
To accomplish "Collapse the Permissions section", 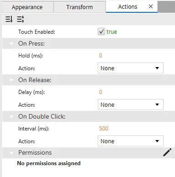I will click(11, 153).
